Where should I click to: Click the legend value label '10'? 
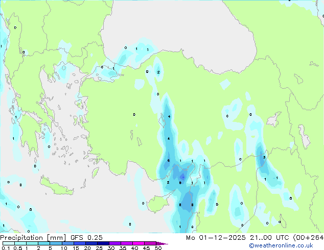[x=64, y=248]
